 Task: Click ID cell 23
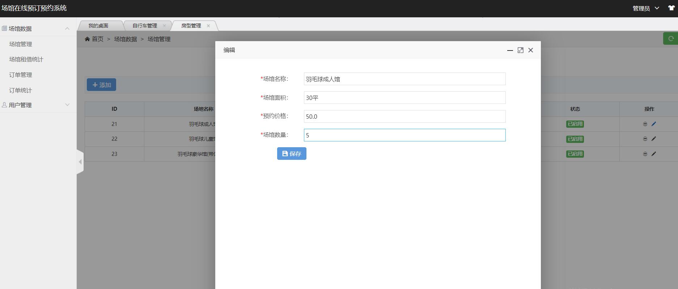pos(114,154)
